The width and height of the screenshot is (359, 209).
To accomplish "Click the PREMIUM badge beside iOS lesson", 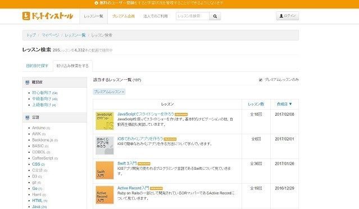I will pos(170,139).
